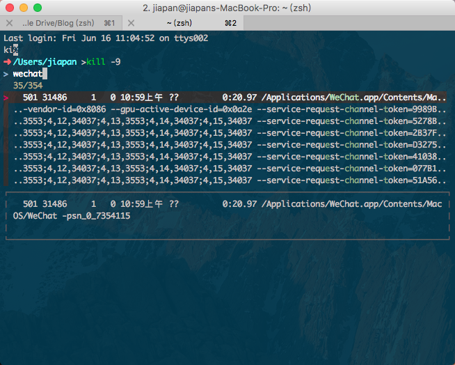Select the line ending with token=2B37F
Viewport: 455px width, 365px height.
coord(230,133)
